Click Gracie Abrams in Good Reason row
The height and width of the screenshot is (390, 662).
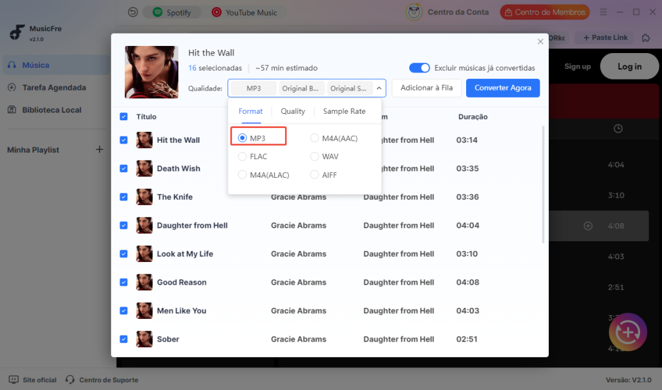tap(299, 282)
